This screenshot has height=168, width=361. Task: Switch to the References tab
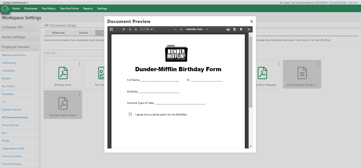58,33
